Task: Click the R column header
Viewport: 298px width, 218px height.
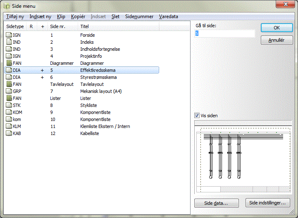Action: (31, 26)
